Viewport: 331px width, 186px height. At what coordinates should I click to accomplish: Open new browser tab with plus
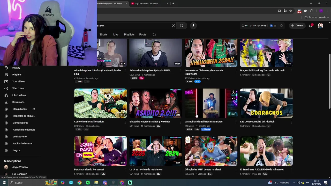point(173,3)
